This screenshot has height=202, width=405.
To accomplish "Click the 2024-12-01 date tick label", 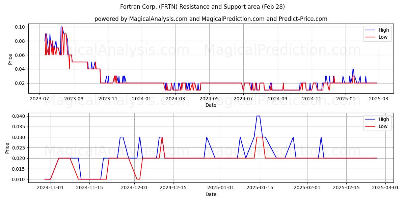I will click(x=134, y=188).
